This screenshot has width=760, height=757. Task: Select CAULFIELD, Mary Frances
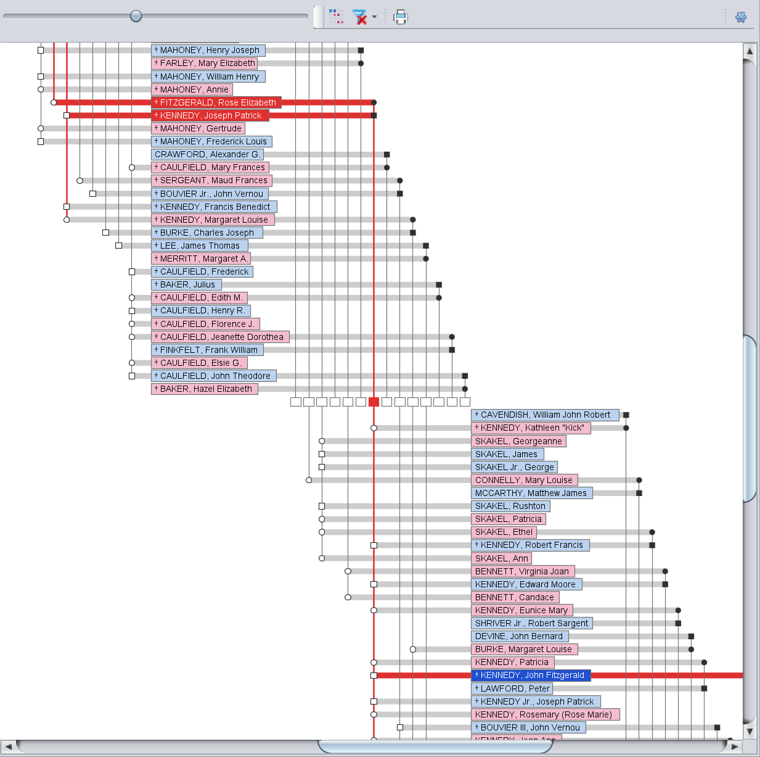point(210,167)
